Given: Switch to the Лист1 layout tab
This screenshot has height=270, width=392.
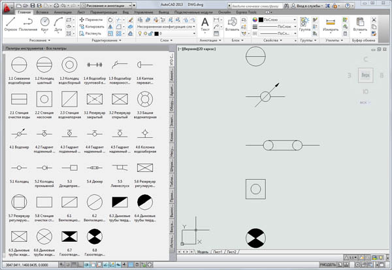Looking at the screenshot, I should (x=218, y=252).
